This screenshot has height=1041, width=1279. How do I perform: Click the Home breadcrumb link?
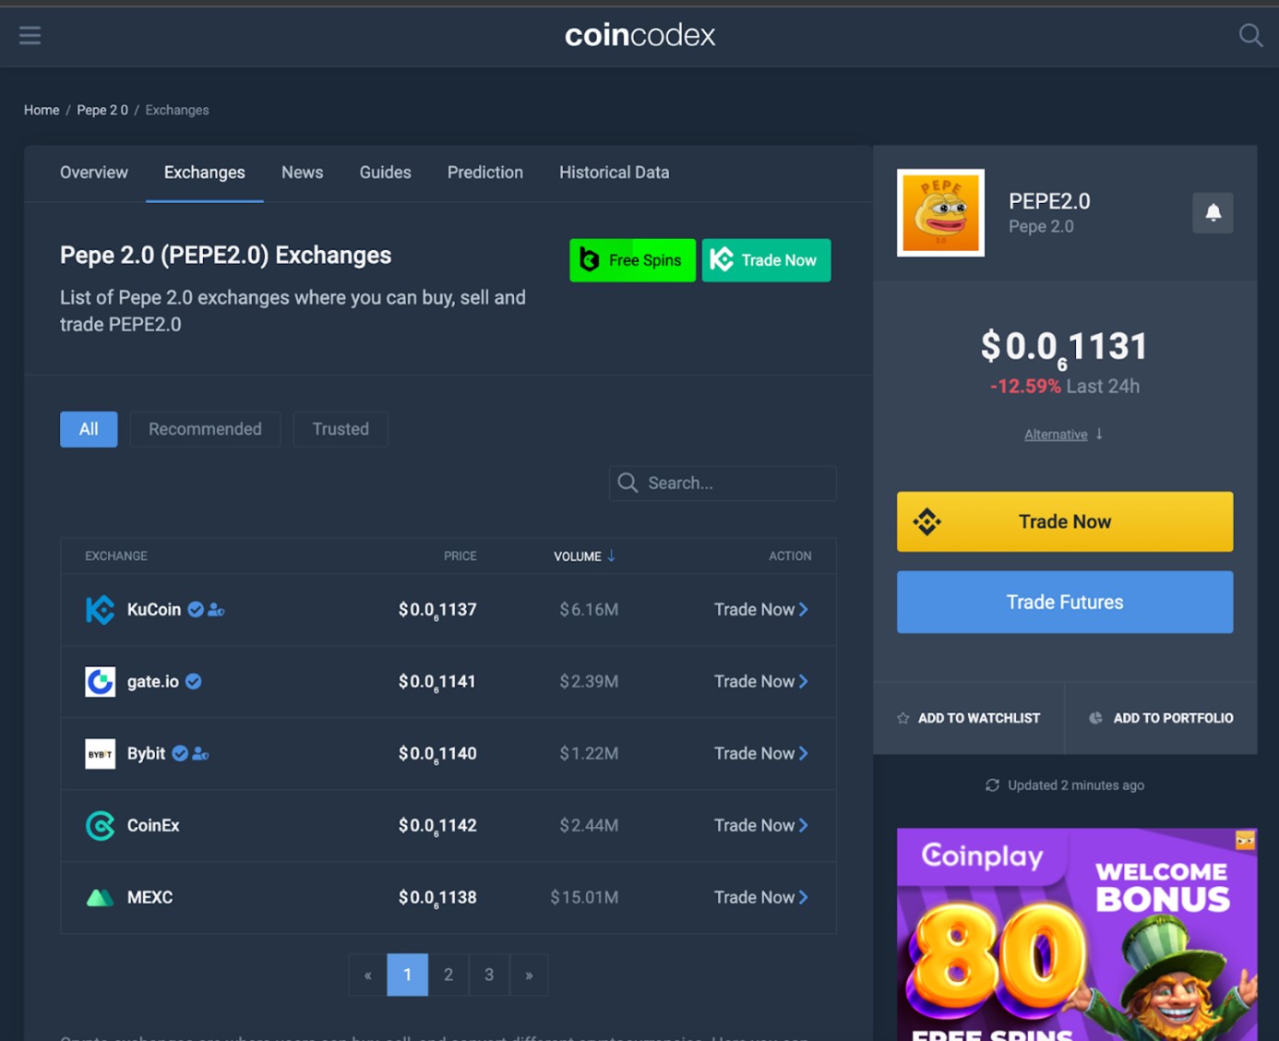click(42, 110)
